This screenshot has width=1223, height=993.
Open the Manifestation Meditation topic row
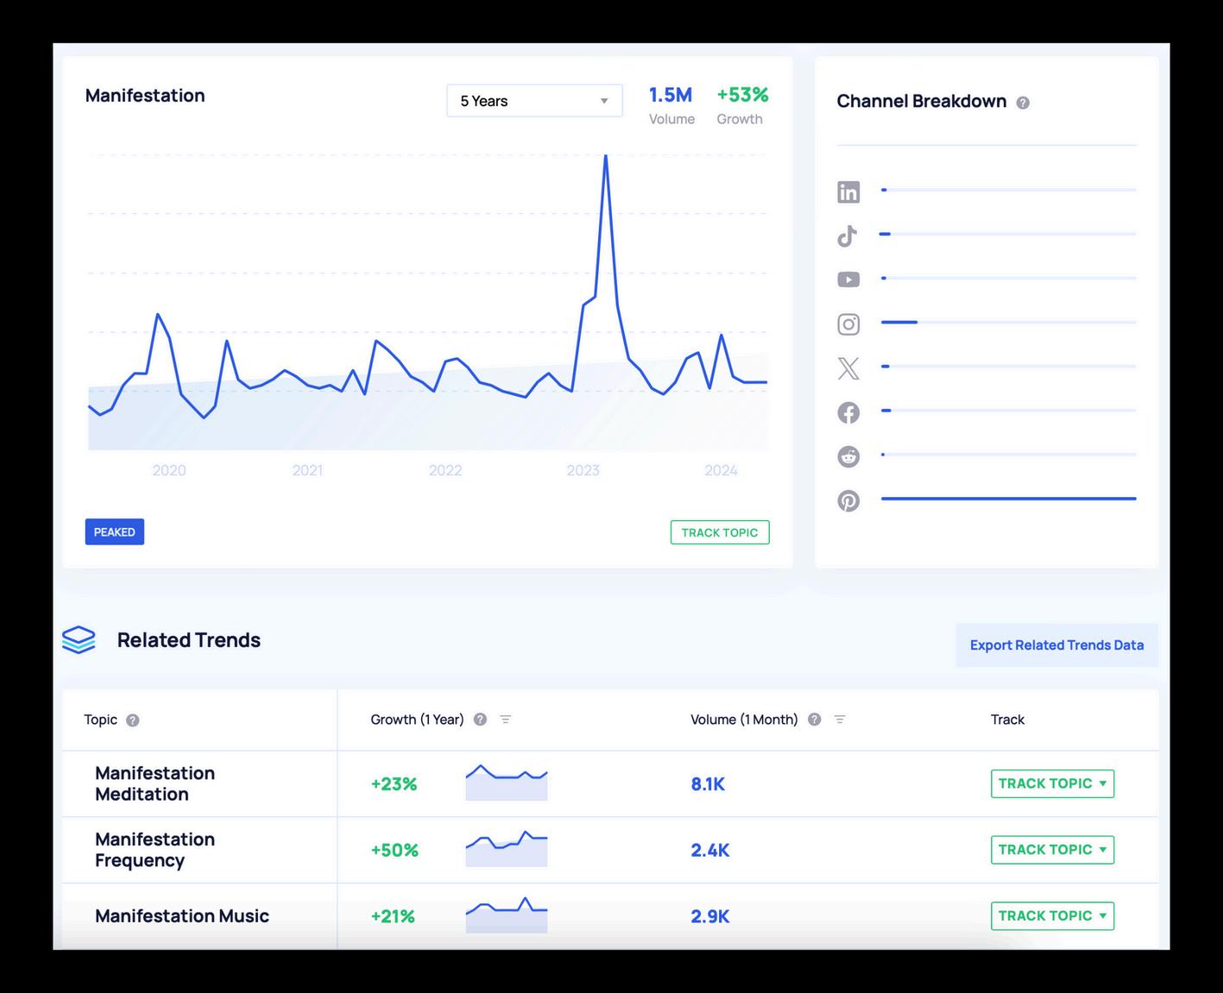click(x=610, y=783)
